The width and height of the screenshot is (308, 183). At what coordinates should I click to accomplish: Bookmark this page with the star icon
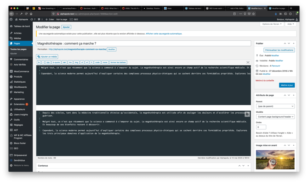click(x=253, y=14)
